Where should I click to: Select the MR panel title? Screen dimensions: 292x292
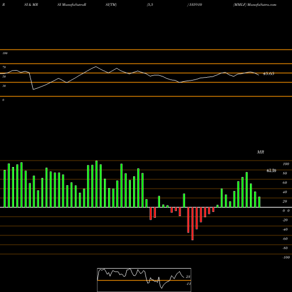pyautogui.click(x=260, y=152)
